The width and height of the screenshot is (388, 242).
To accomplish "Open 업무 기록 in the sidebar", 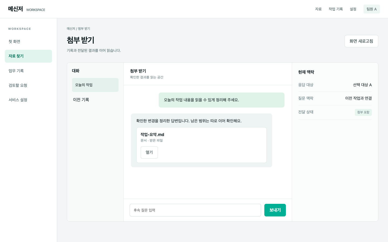I will (28, 71).
